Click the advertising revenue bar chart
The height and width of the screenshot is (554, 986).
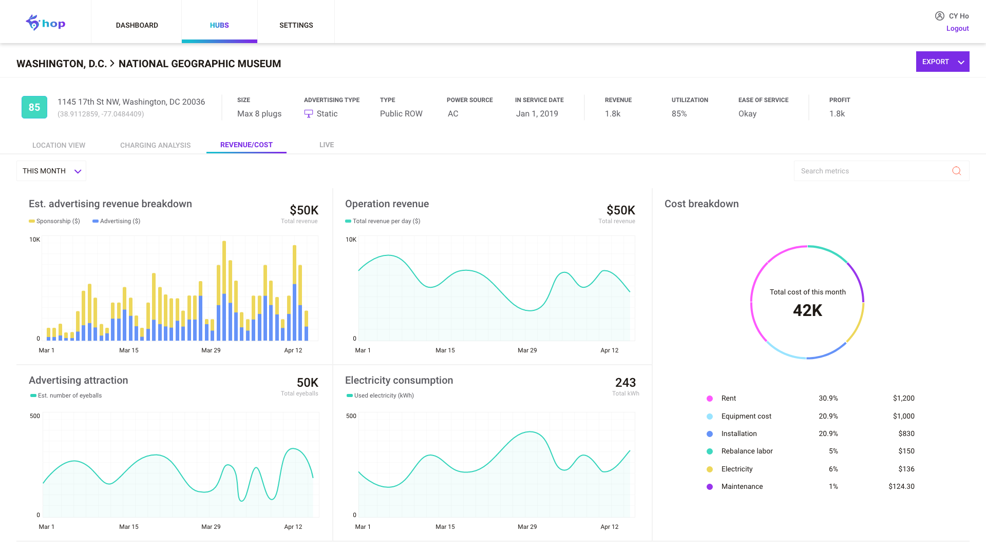click(x=180, y=288)
